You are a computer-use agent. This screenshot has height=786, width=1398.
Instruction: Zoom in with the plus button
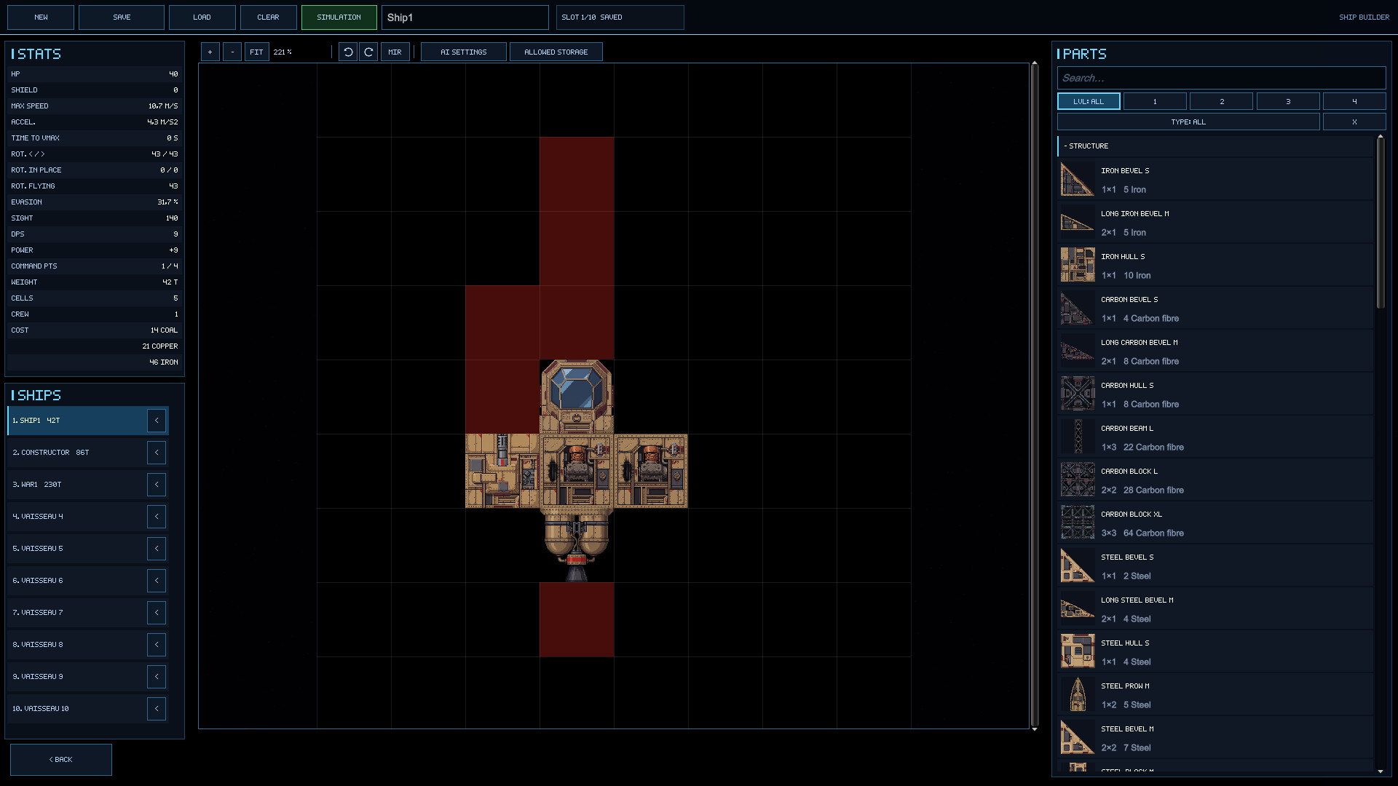210,52
